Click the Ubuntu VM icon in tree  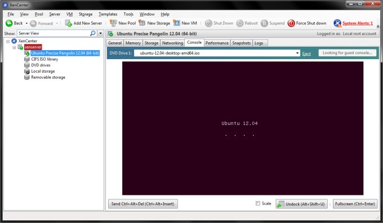(x=27, y=53)
